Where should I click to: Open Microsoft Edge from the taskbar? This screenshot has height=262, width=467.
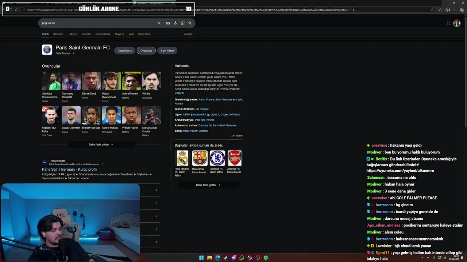tap(217, 258)
